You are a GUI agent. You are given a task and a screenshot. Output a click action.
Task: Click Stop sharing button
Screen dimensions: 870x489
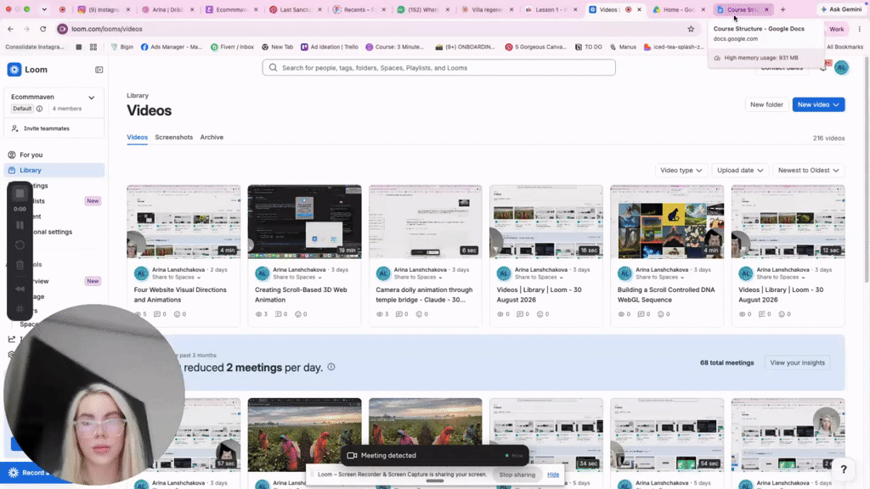pyautogui.click(x=517, y=475)
